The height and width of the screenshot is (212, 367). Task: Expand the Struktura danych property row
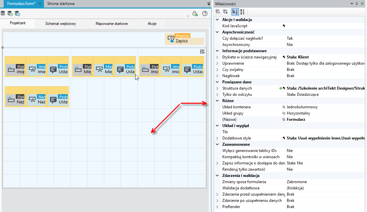coord(217,88)
